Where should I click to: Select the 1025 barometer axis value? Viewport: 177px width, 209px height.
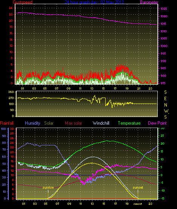pos(164,9)
